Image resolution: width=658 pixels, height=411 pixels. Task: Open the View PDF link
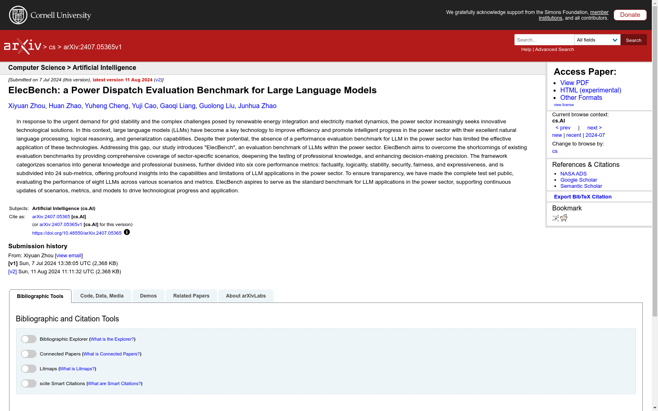tap(575, 83)
